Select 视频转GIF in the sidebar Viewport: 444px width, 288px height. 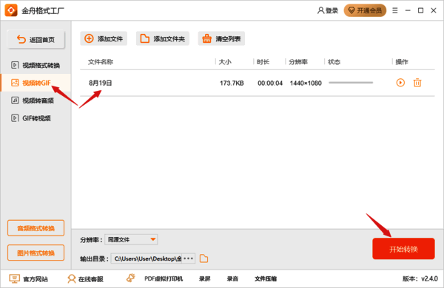pyautogui.click(x=36, y=83)
